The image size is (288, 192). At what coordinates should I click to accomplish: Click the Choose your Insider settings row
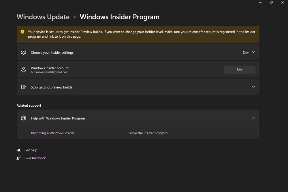pos(138,52)
